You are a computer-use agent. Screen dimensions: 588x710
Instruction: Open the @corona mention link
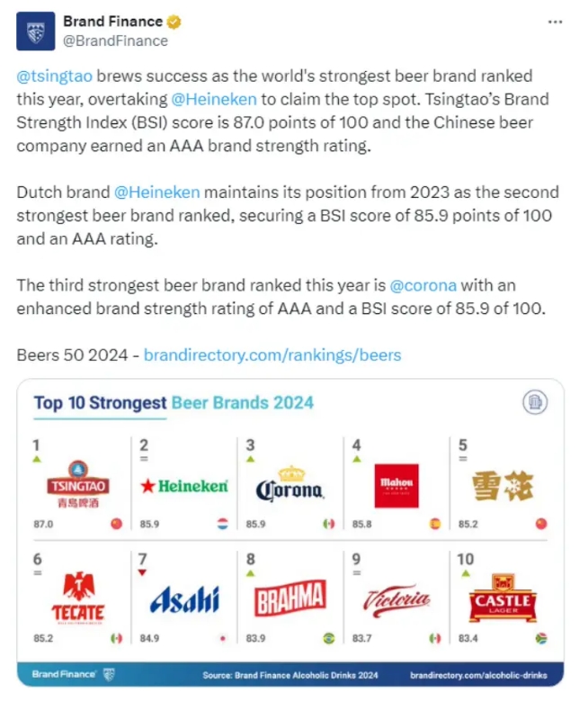[423, 285]
